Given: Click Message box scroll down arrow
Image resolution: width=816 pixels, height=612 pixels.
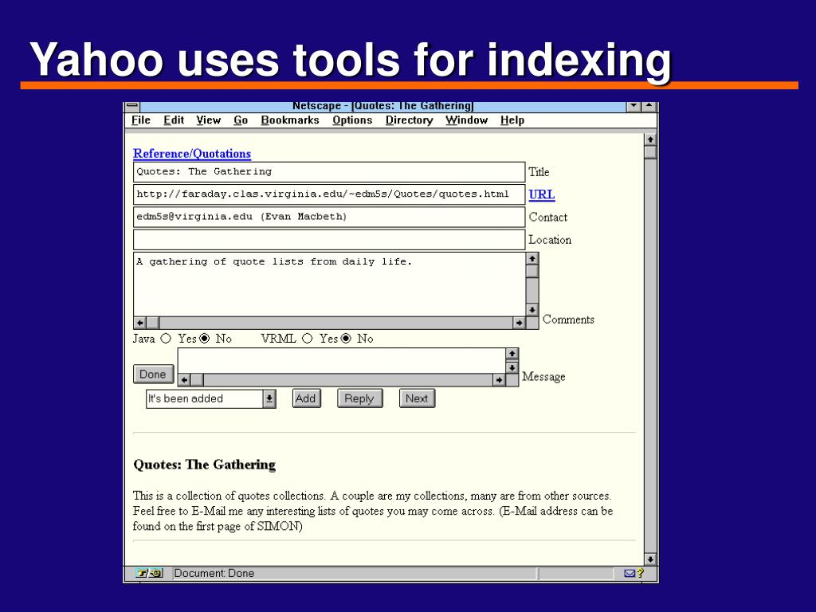Looking at the screenshot, I should click(x=512, y=367).
